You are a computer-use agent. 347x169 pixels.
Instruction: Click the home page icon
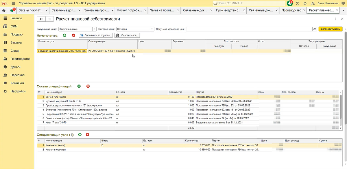tap(4, 10)
